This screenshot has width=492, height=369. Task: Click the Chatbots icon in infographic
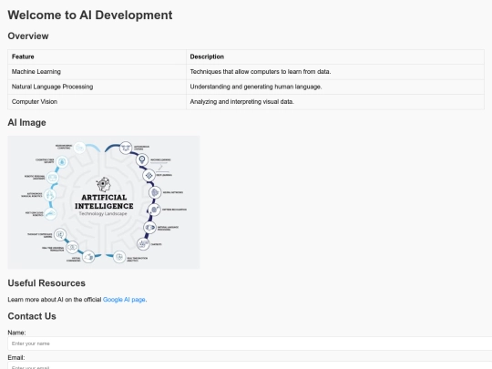pos(143,244)
